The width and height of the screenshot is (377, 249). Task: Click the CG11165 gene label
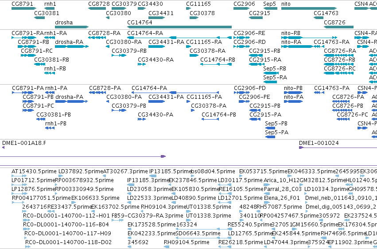tap(198, 4)
